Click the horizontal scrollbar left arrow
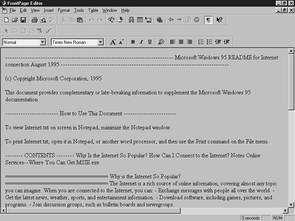The image size is (295, 221). (4, 210)
